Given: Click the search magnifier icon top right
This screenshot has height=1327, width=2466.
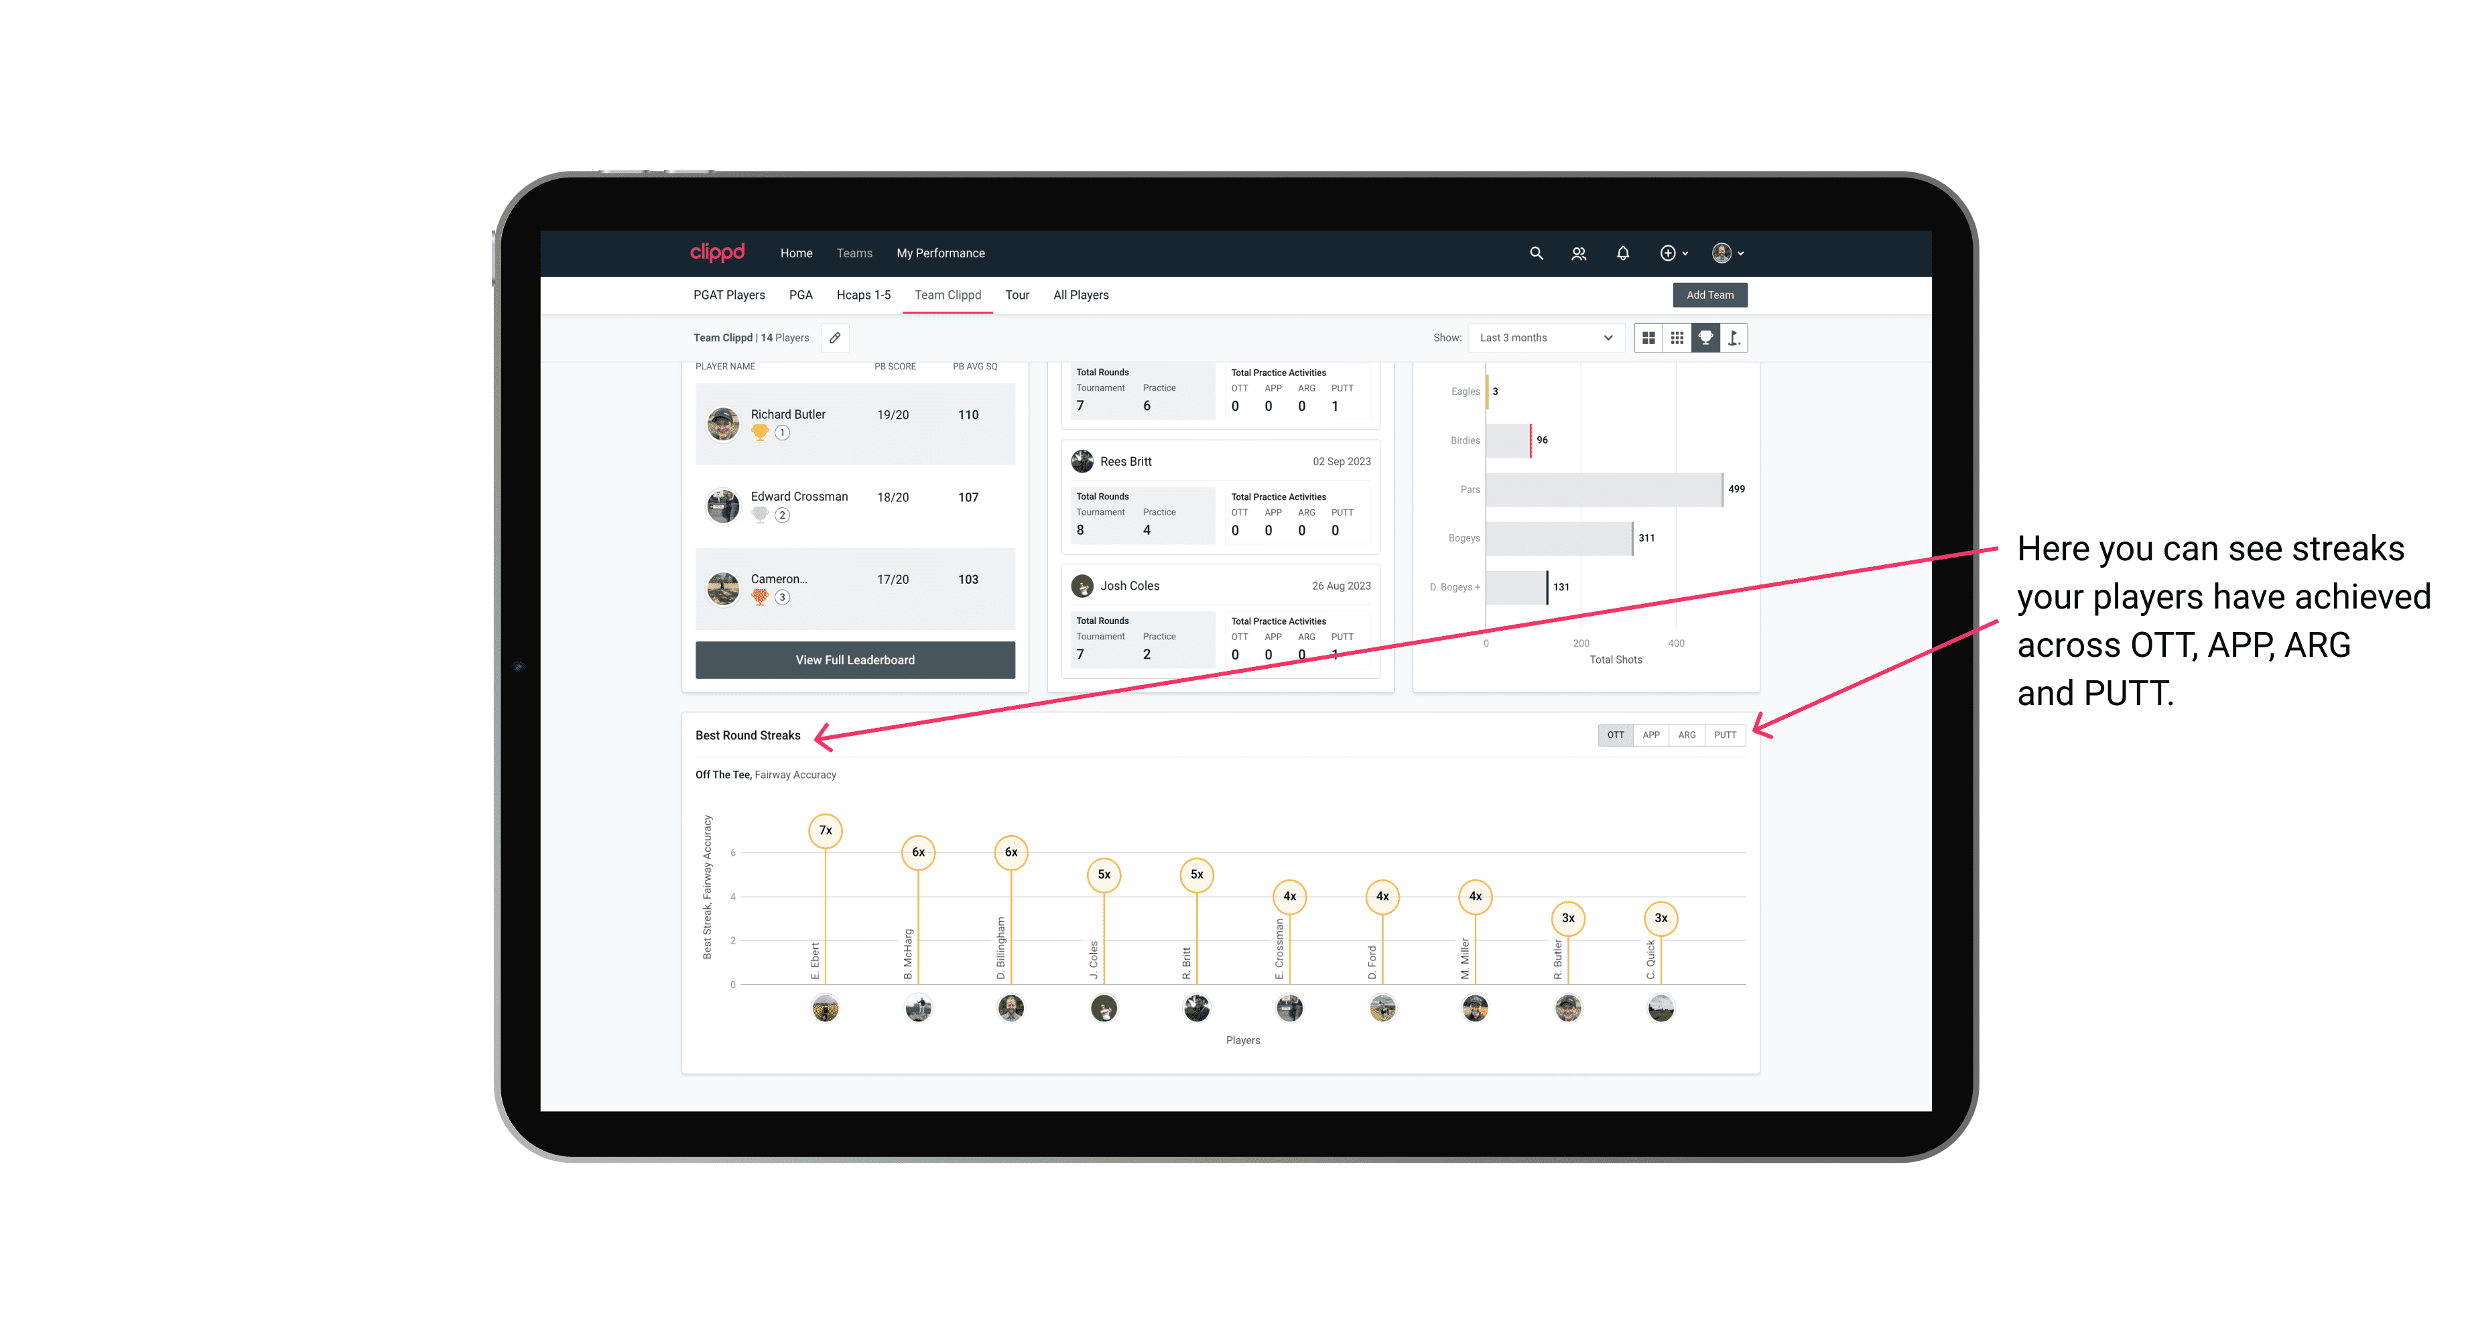Looking at the screenshot, I should click(x=1535, y=253).
